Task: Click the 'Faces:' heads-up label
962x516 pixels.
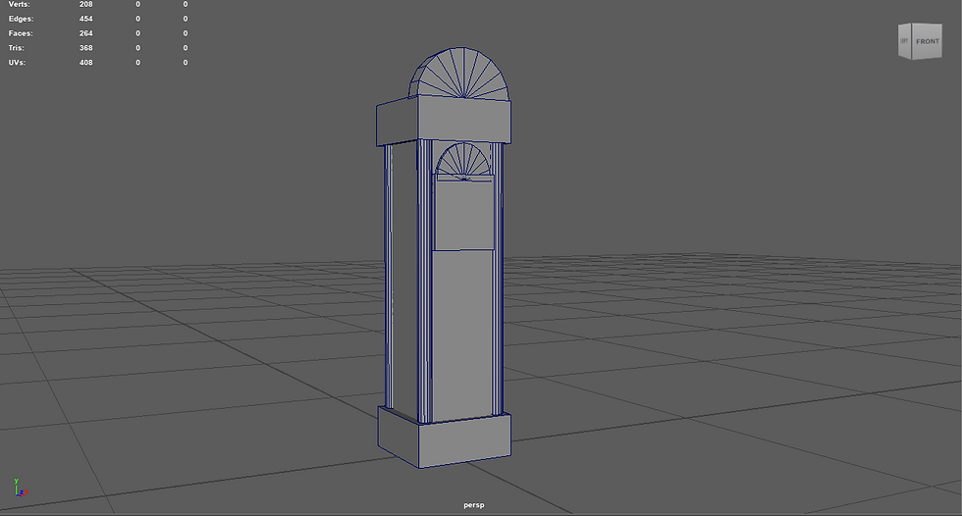Action: [21, 33]
